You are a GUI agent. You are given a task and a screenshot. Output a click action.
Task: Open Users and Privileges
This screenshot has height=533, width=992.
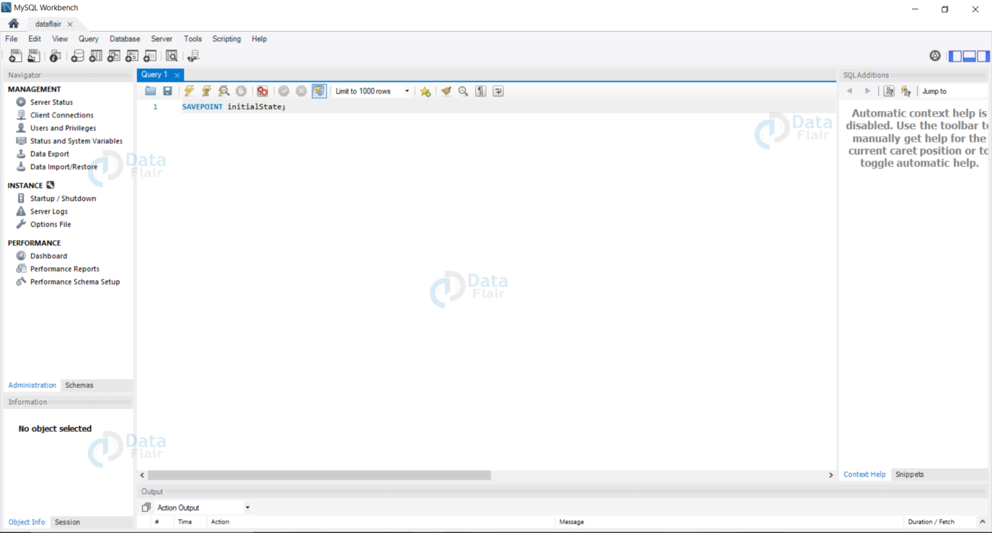tap(63, 128)
